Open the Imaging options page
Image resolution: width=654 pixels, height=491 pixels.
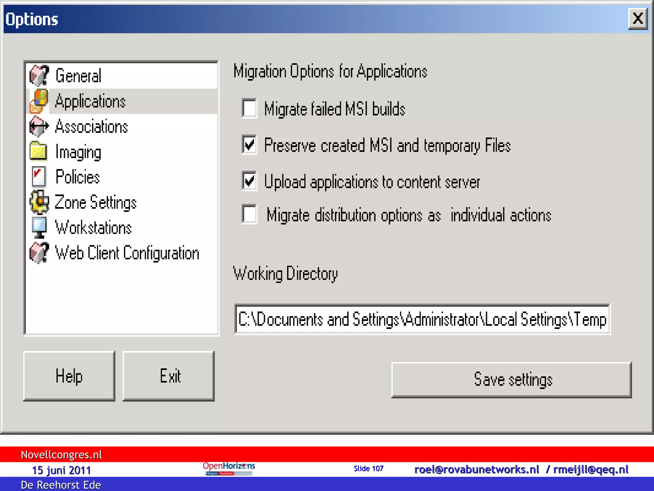tap(122, 152)
